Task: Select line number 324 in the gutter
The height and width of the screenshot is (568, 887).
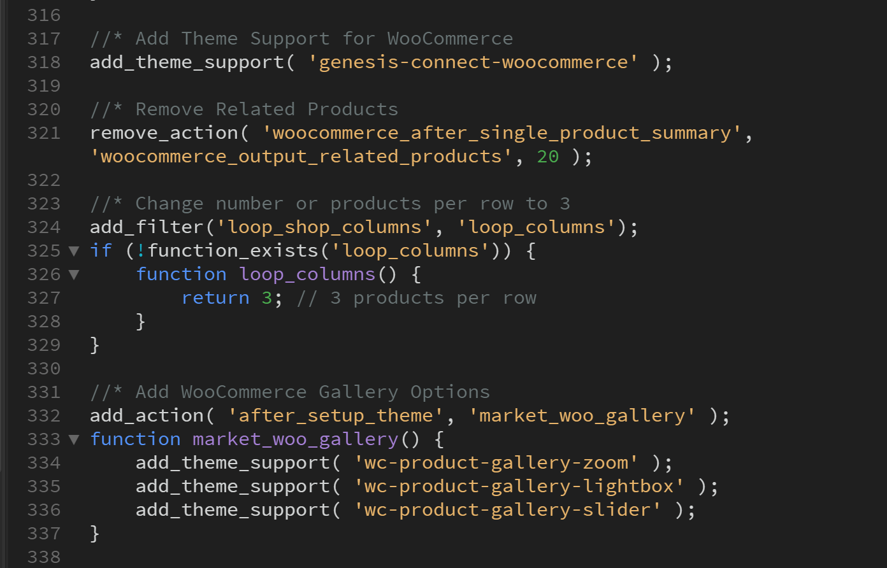Action: [x=44, y=227]
